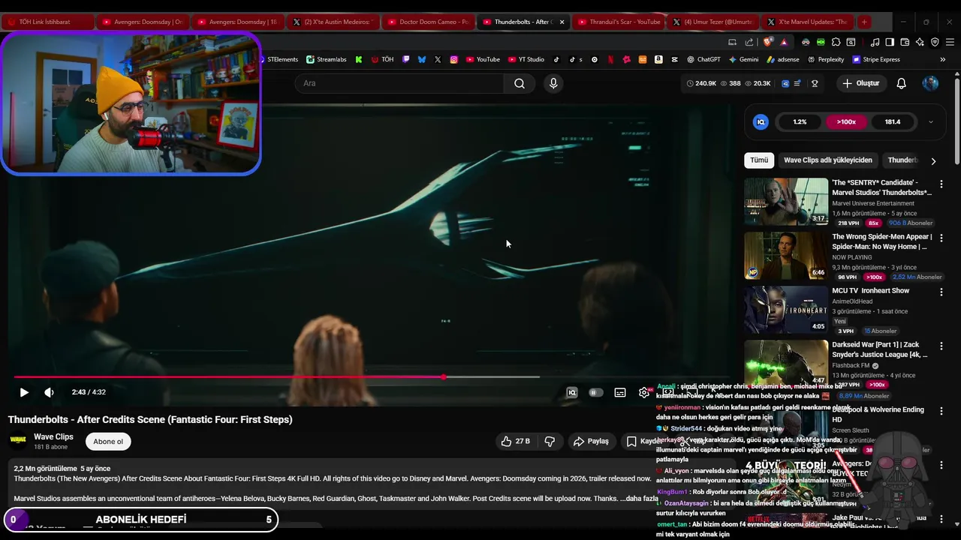961x540 pixels.
Task: Switch to the TOH Link İstihbarat tab
Action: 47,22
